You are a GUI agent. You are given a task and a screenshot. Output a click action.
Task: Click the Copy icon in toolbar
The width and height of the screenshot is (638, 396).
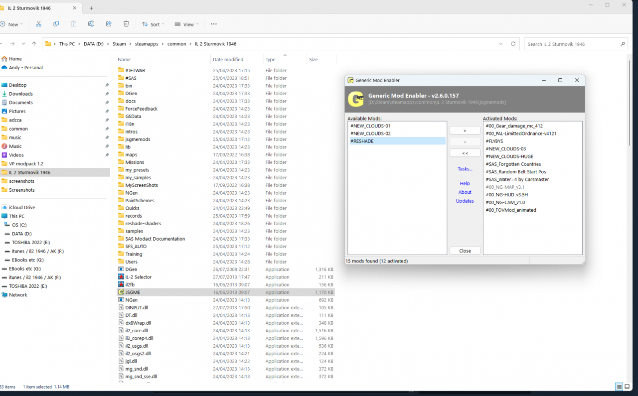click(56, 24)
